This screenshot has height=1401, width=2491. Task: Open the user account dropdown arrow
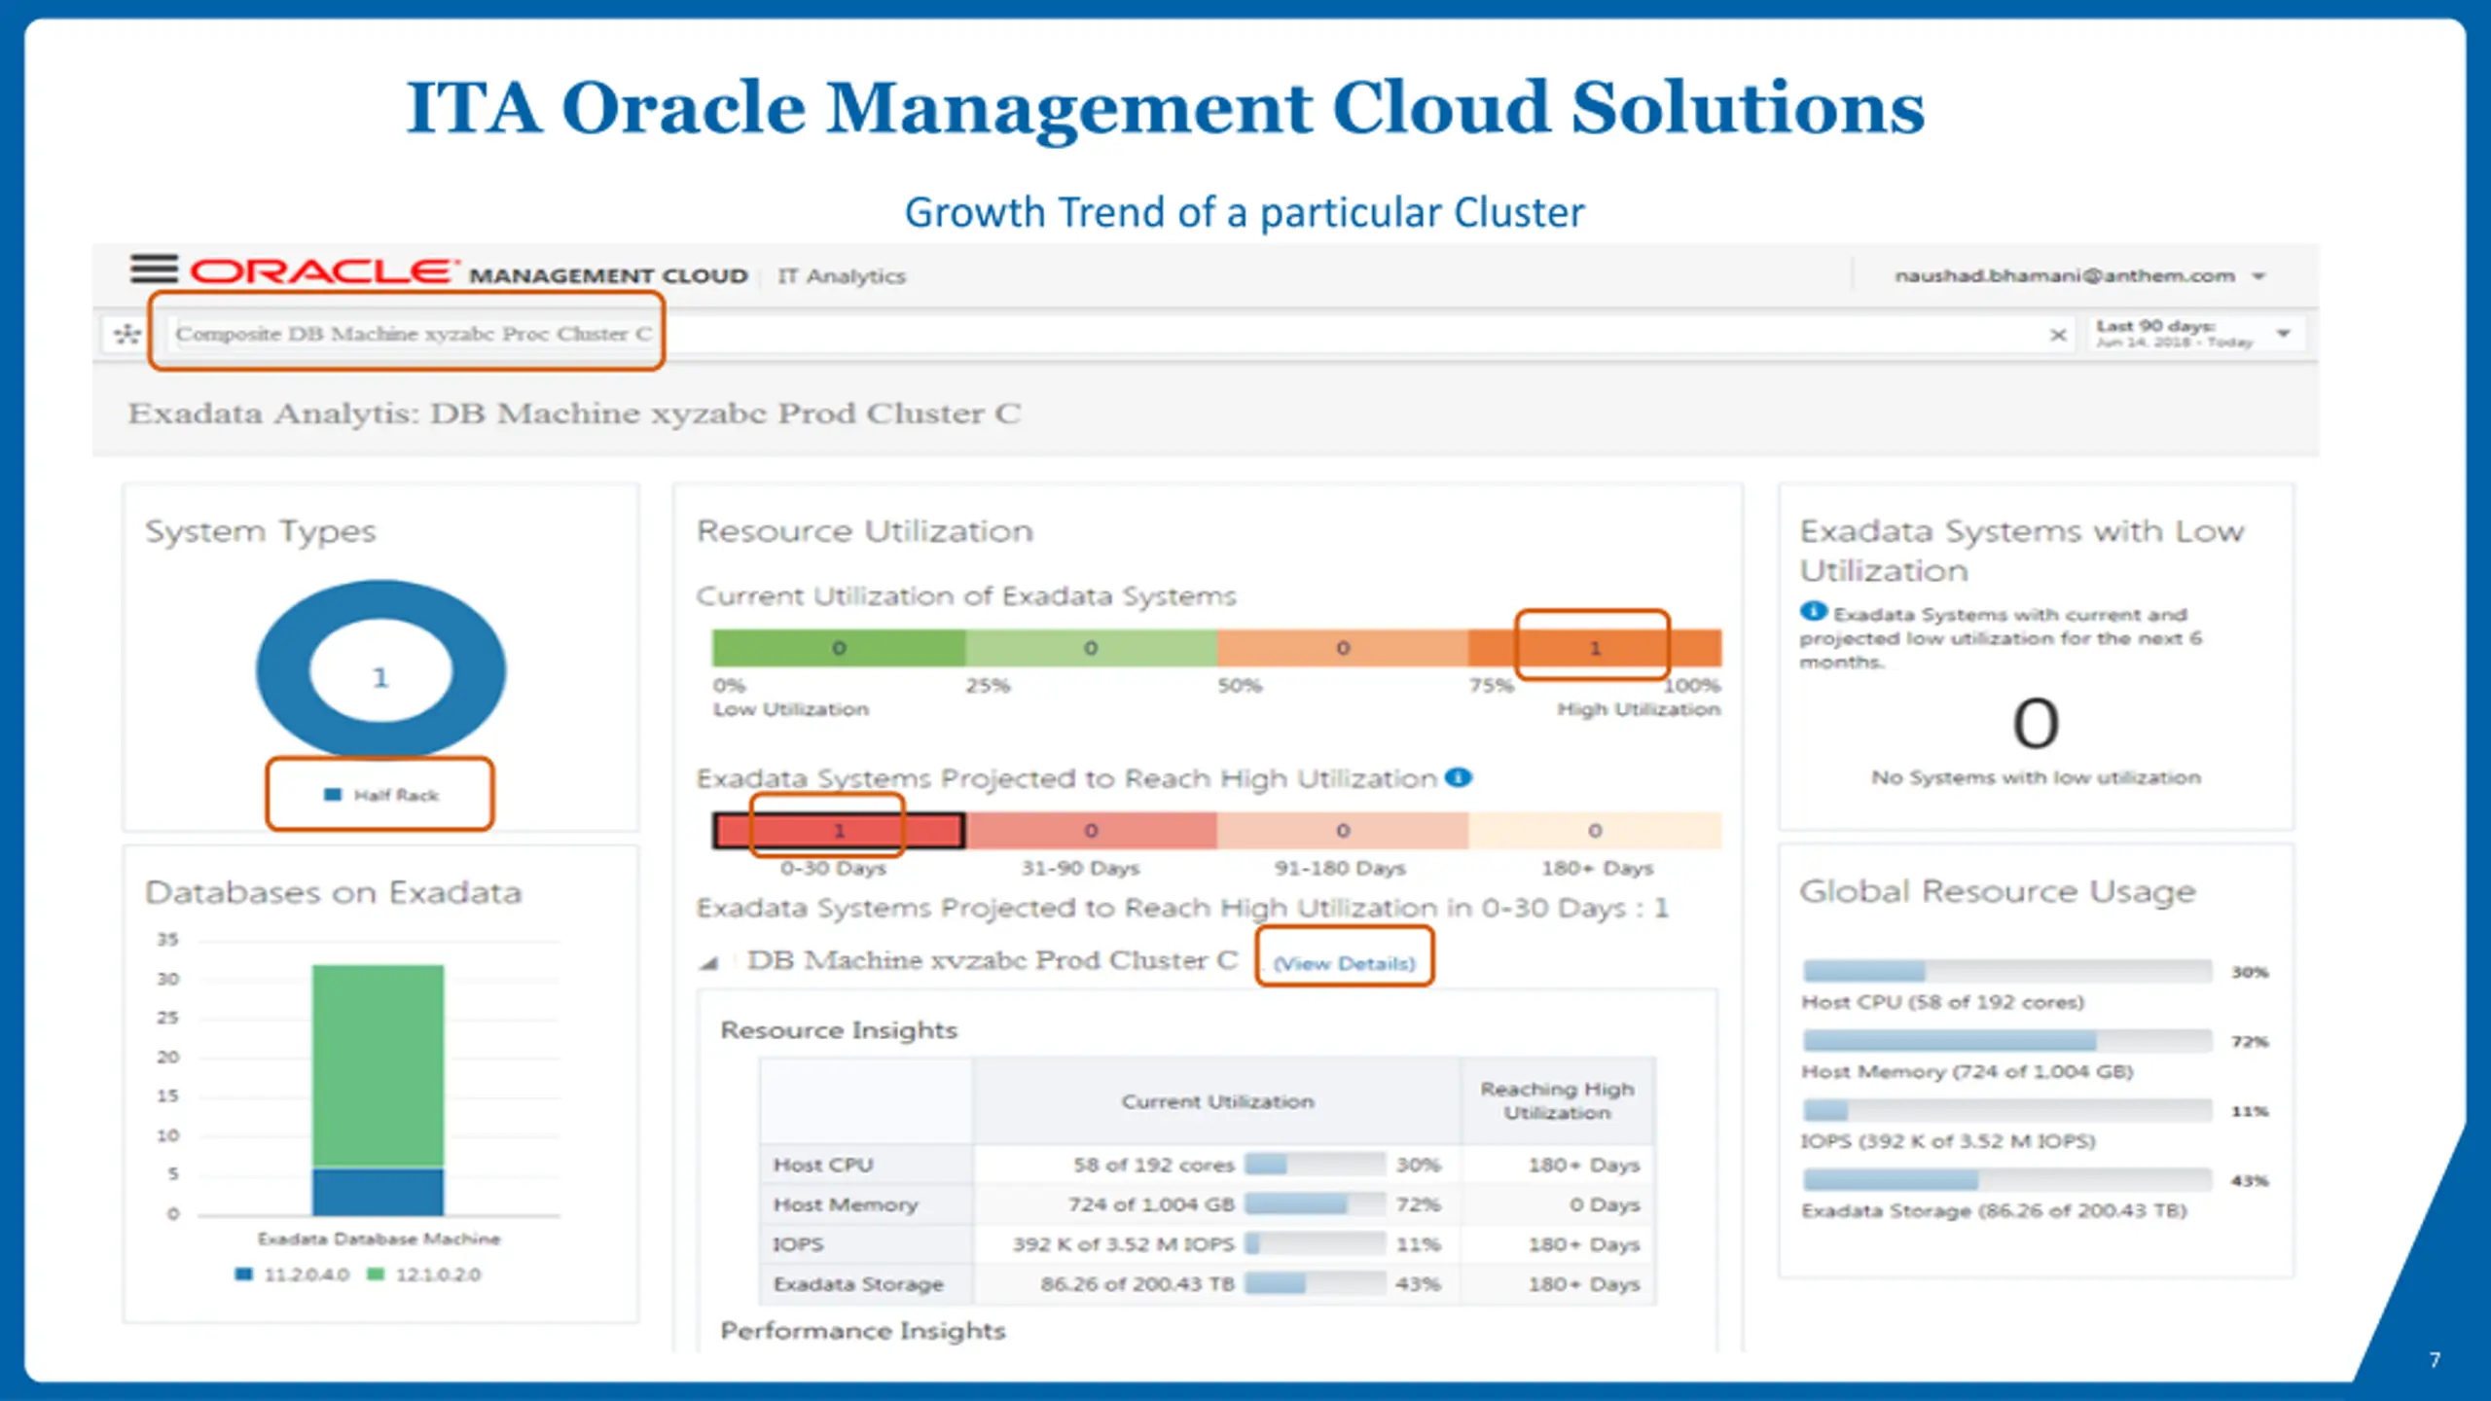2259,276
